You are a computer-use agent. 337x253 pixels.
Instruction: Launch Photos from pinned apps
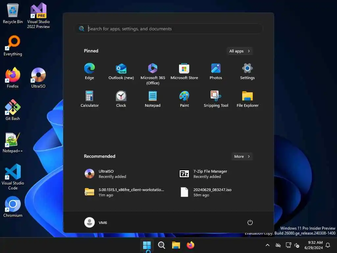pyautogui.click(x=216, y=71)
